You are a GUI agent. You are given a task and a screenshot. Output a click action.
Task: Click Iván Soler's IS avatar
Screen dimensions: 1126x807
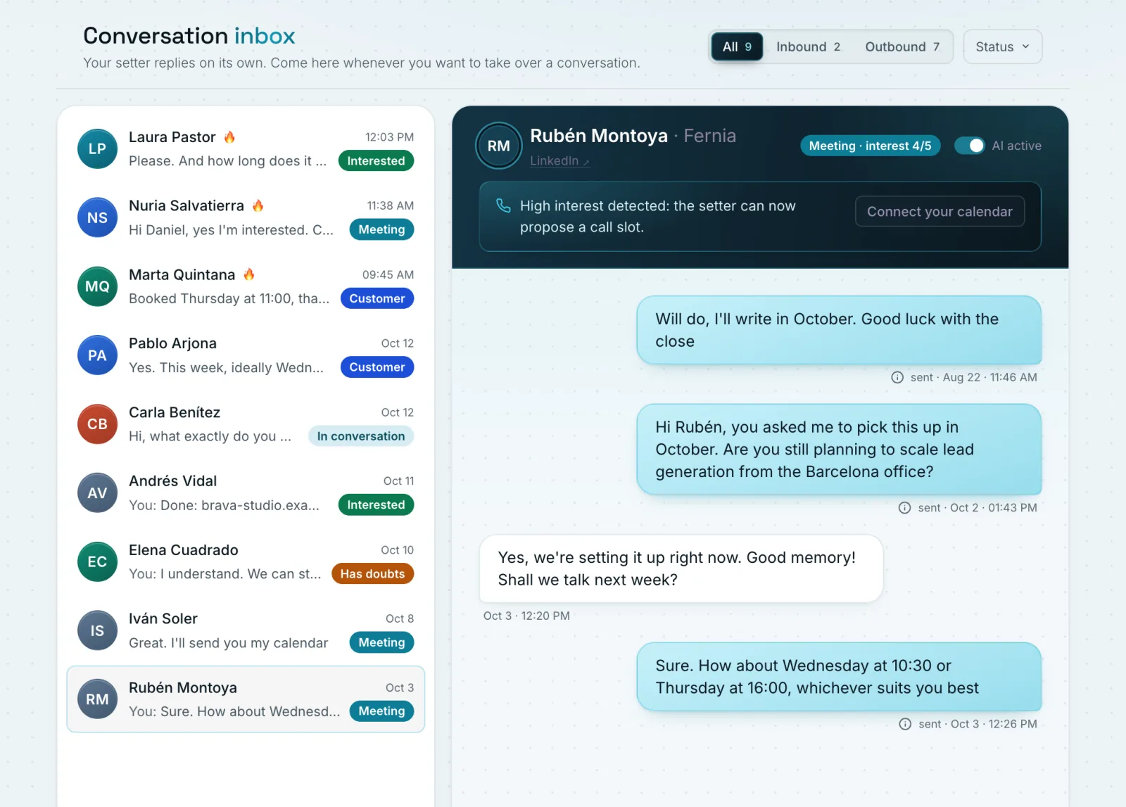pos(97,630)
